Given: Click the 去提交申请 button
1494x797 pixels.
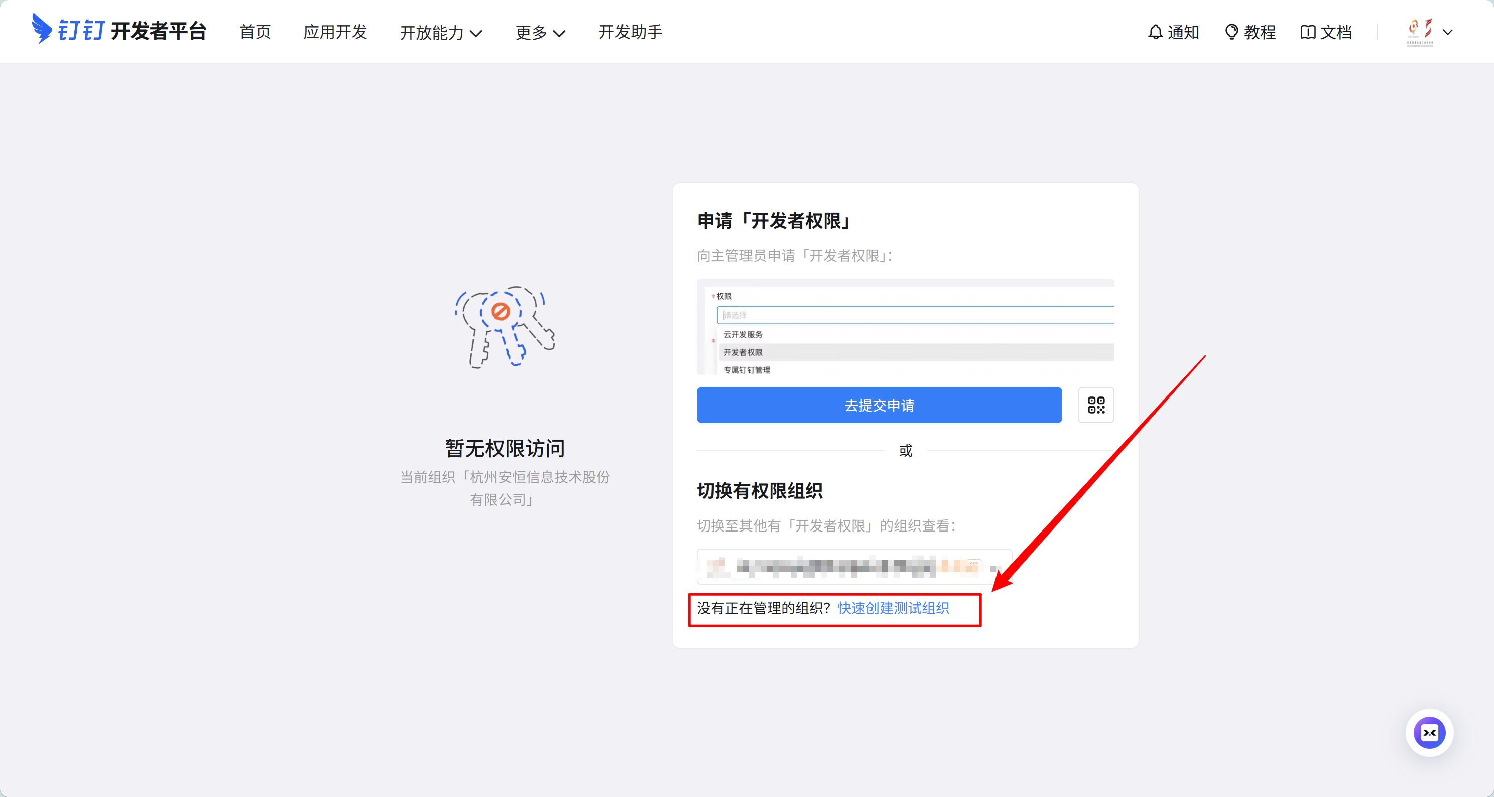Looking at the screenshot, I should (x=879, y=405).
